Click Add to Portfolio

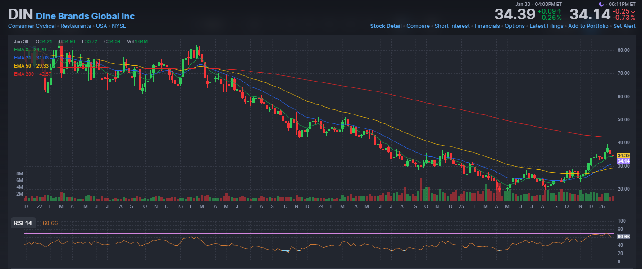(588, 26)
